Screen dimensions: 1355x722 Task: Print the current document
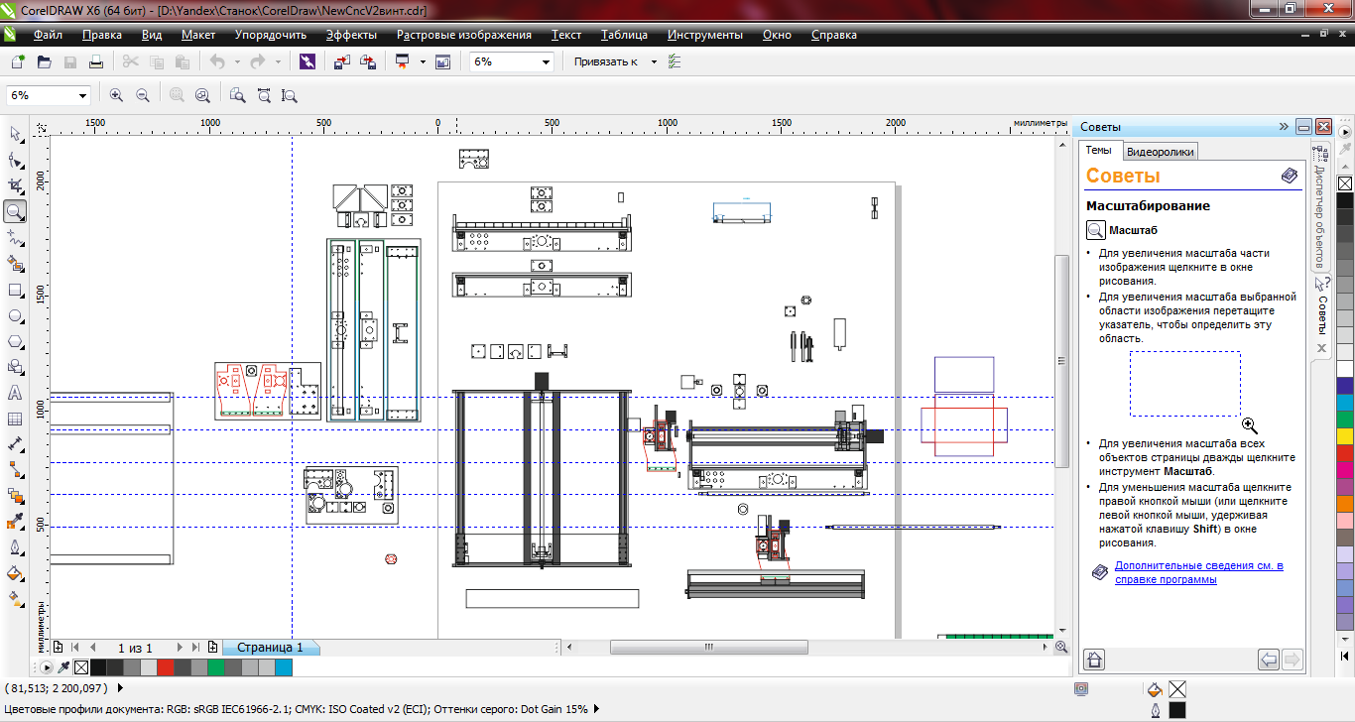coord(95,61)
